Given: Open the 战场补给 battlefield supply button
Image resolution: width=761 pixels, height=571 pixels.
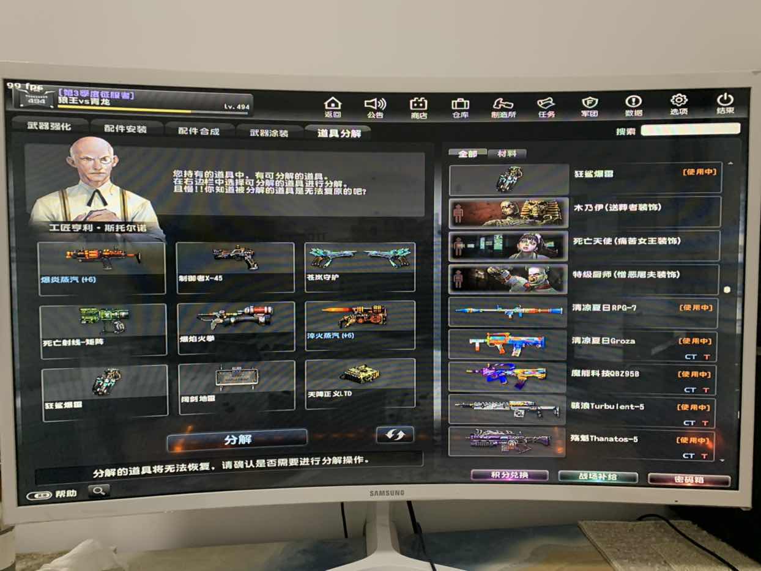Looking at the screenshot, I should 598,477.
